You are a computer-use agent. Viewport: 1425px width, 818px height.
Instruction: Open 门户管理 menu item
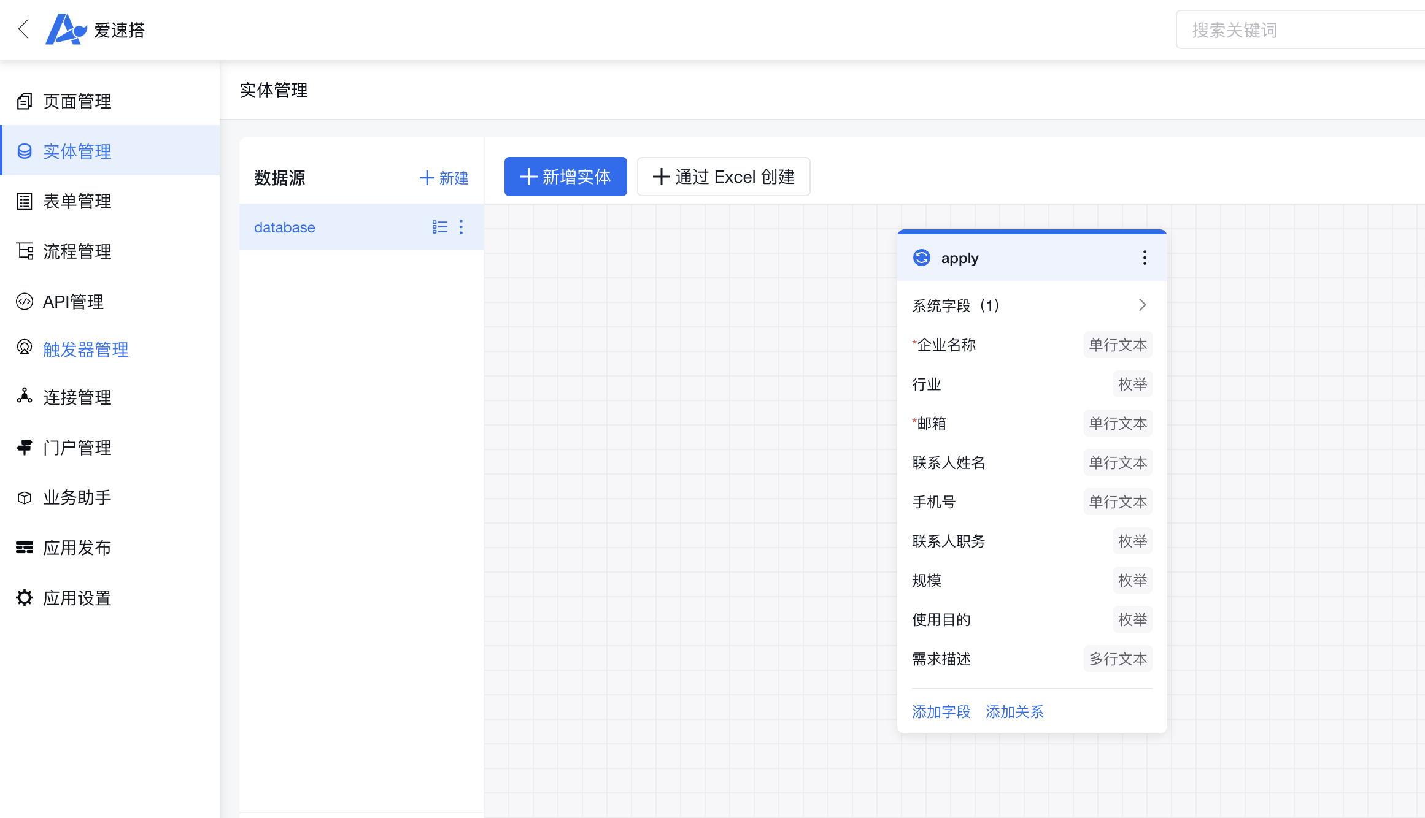coord(110,448)
